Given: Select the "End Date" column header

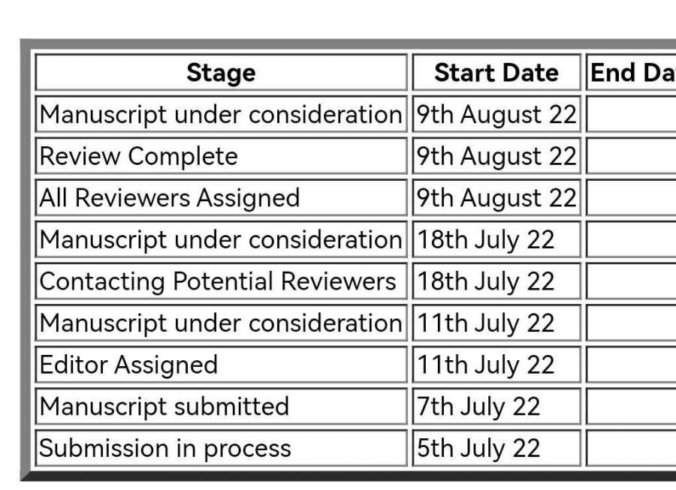Looking at the screenshot, I should coord(632,73).
